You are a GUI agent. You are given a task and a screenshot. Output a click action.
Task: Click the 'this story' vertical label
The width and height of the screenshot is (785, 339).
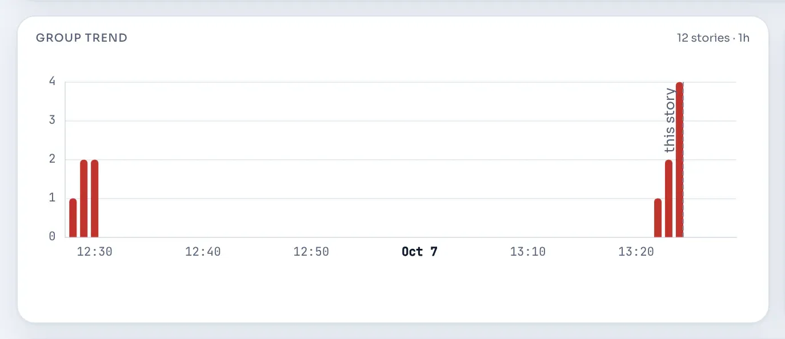pyautogui.click(x=670, y=120)
